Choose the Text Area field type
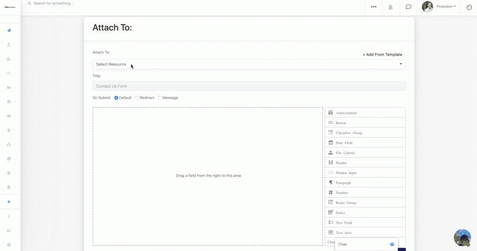Viewport: 477px width, 251px height. pyautogui.click(x=365, y=232)
